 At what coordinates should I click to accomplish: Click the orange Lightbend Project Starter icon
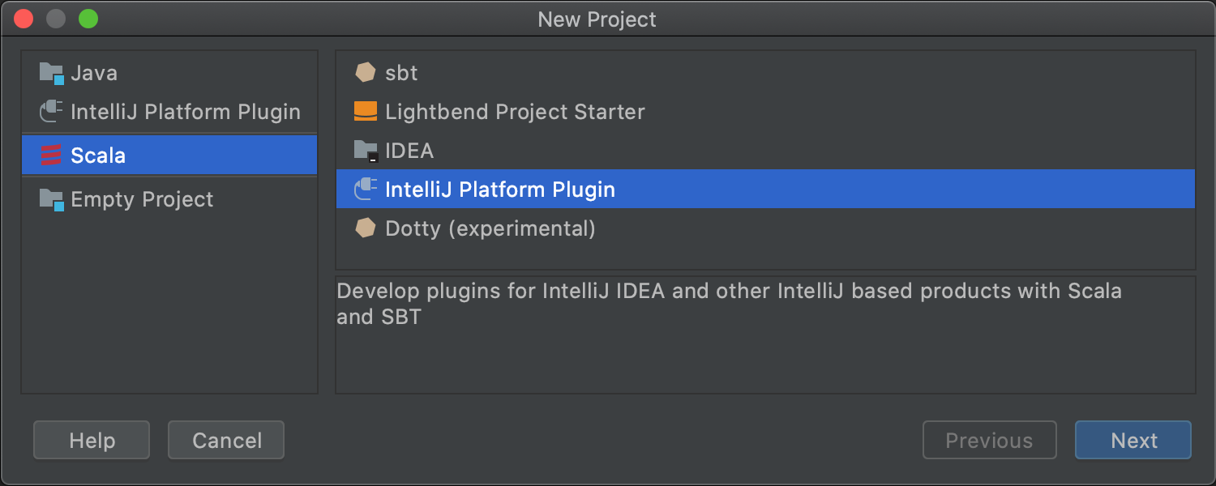point(366,112)
